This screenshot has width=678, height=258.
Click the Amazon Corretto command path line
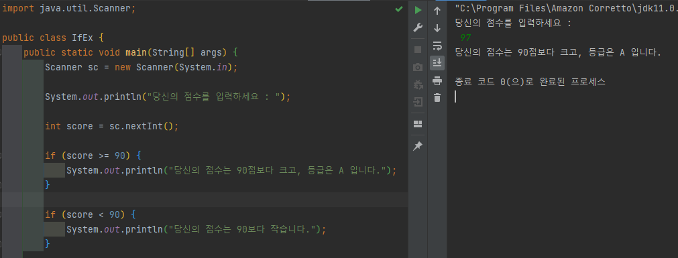pyautogui.click(x=566, y=9)
